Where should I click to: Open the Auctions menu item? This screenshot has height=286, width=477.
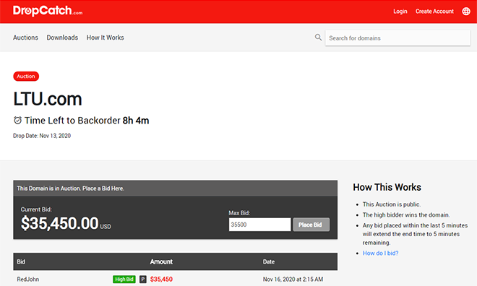[x=25, y=38]
